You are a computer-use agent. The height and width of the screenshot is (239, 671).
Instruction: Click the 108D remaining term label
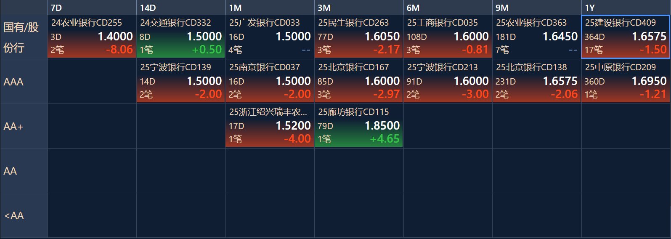(416, 37)
